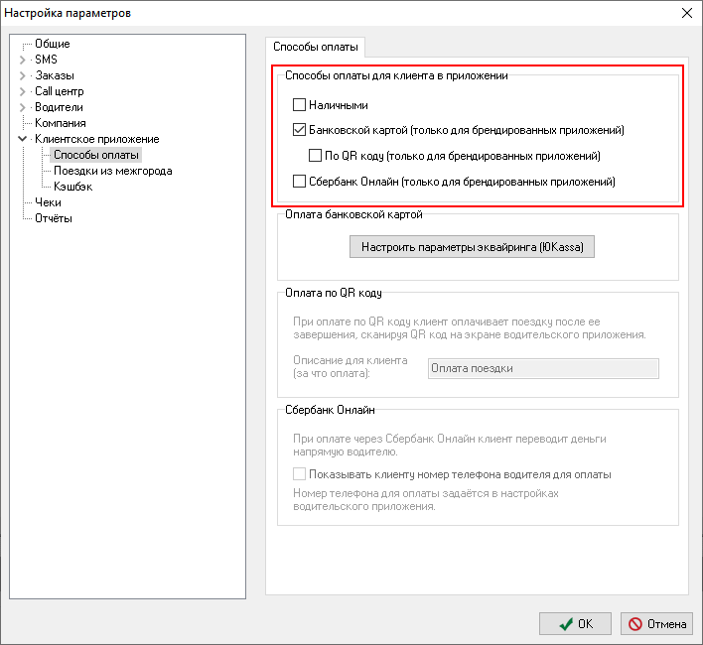Click the Описание для клиента text field
Viewport: 703px width, 645px height.
pyautogui.click(x=542, y=368)
